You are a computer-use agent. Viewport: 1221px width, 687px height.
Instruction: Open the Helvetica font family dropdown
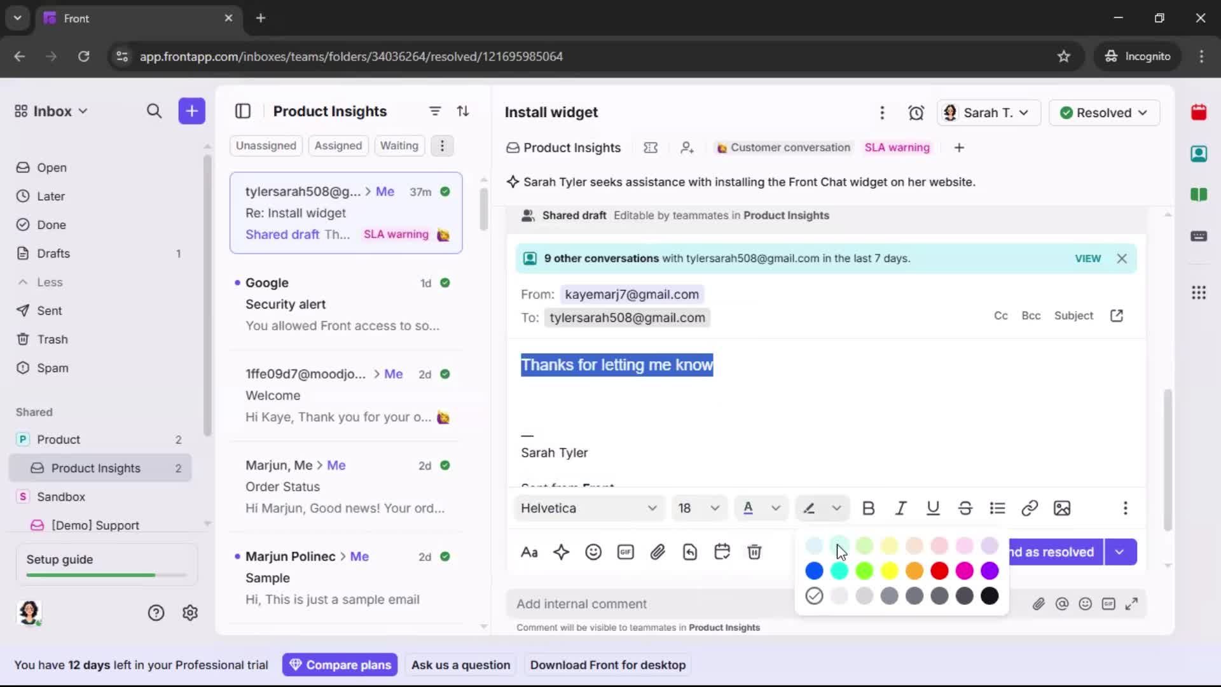click(x=588, y=508)
